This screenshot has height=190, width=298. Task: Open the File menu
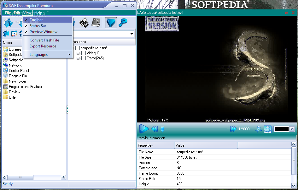pyautogui.click(x=8, y=13)
